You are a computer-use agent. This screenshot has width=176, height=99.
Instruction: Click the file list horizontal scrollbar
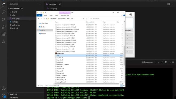pos(87,84)
